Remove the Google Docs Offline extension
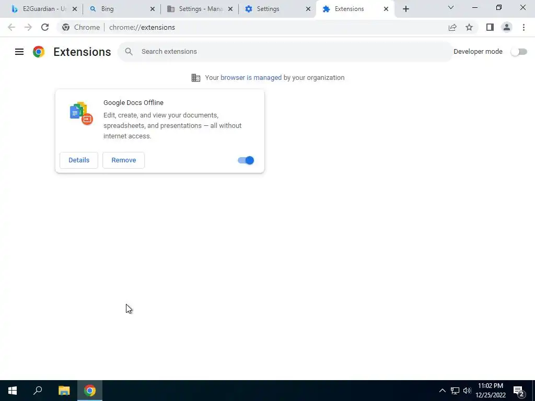Viewport: 535px width, 401px height. pos(123,160)
